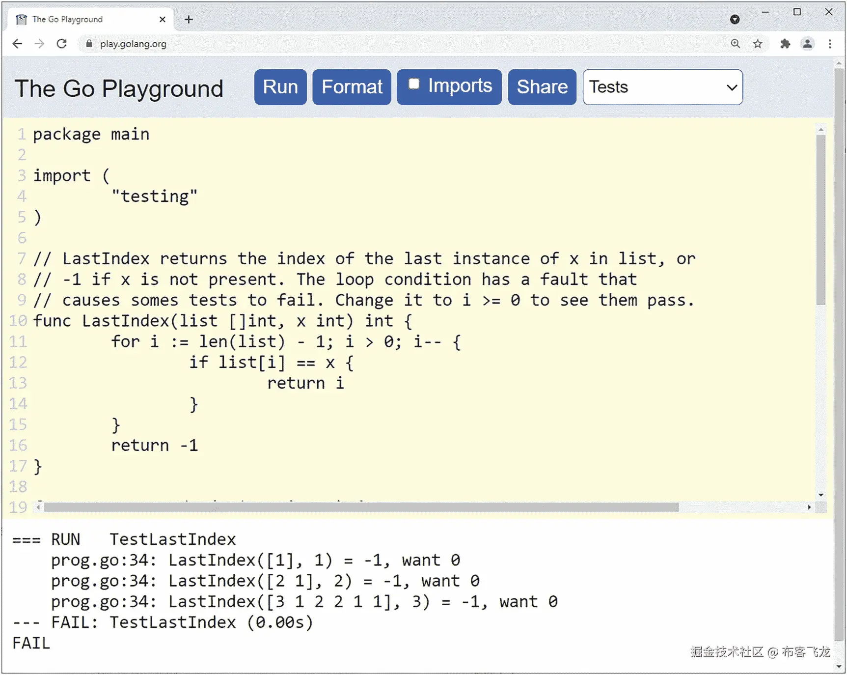This screenshot has width=847, height=675.
Task: Click the page vertical scrollbar thumb
Action: click(839, 354)
